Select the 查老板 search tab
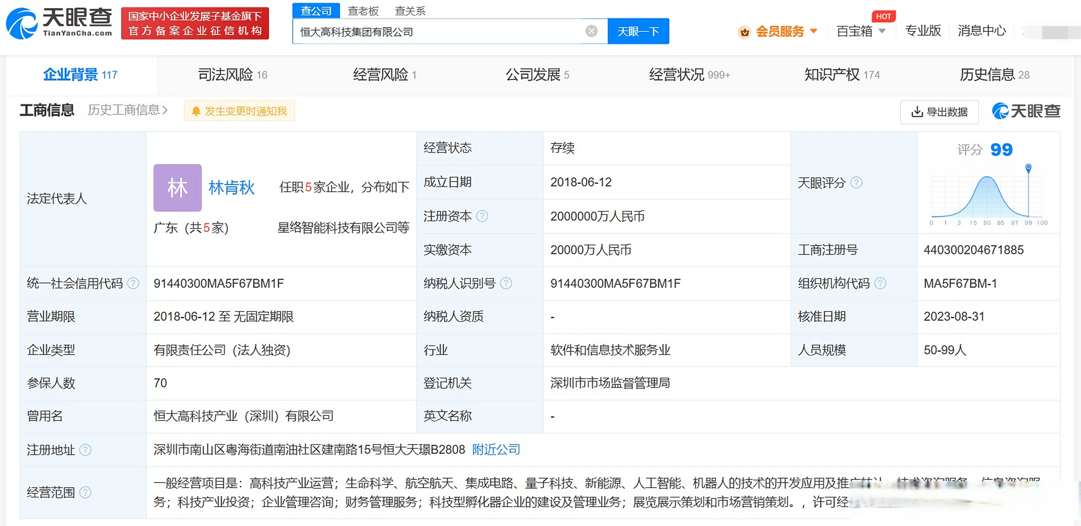The width and height of the screenshot is (1081, 526). [x=362, y=10]
